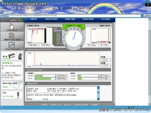Viewport: 151px width, 113px height.
Task: Click the round icon on the links bar
Action: click(x=2, y=12)
